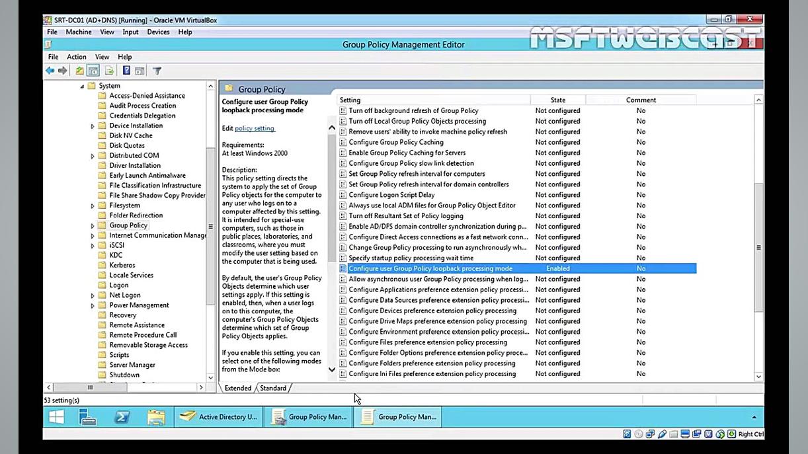Expand the Device Installation tree node
The width and height of the screenshot is (808, 454).
point(93,126)
